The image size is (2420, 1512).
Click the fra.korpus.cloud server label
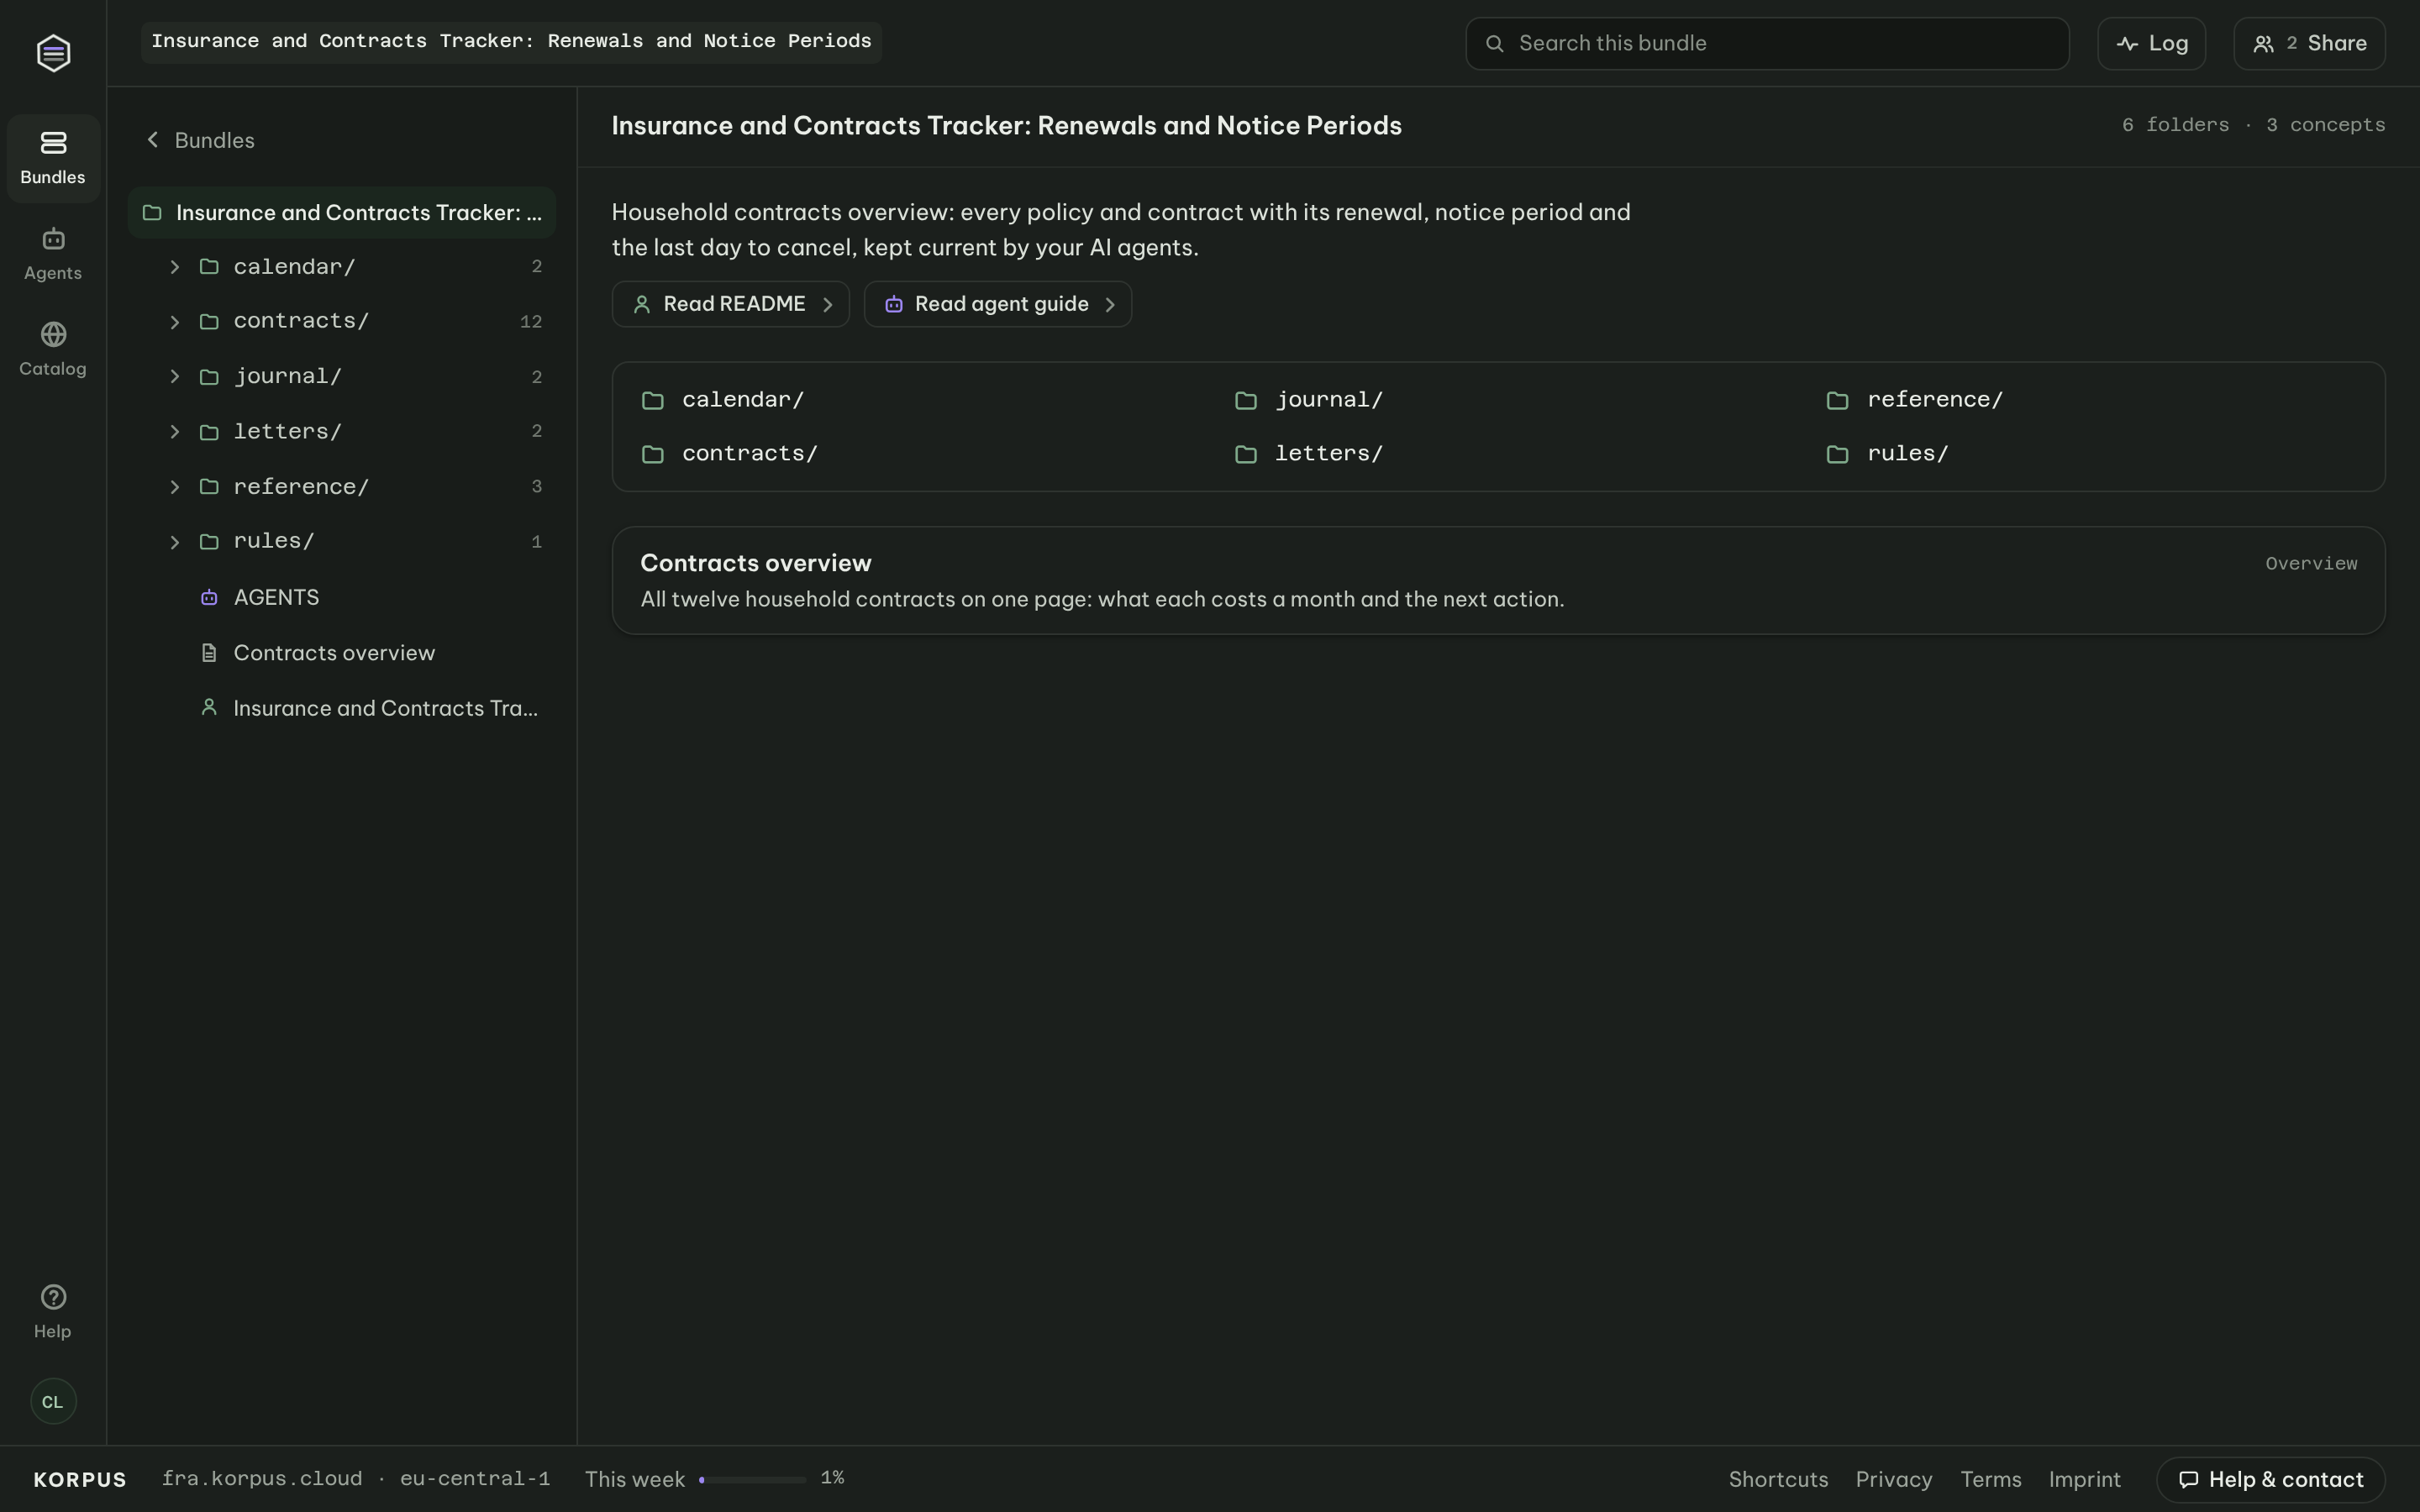262,1478
